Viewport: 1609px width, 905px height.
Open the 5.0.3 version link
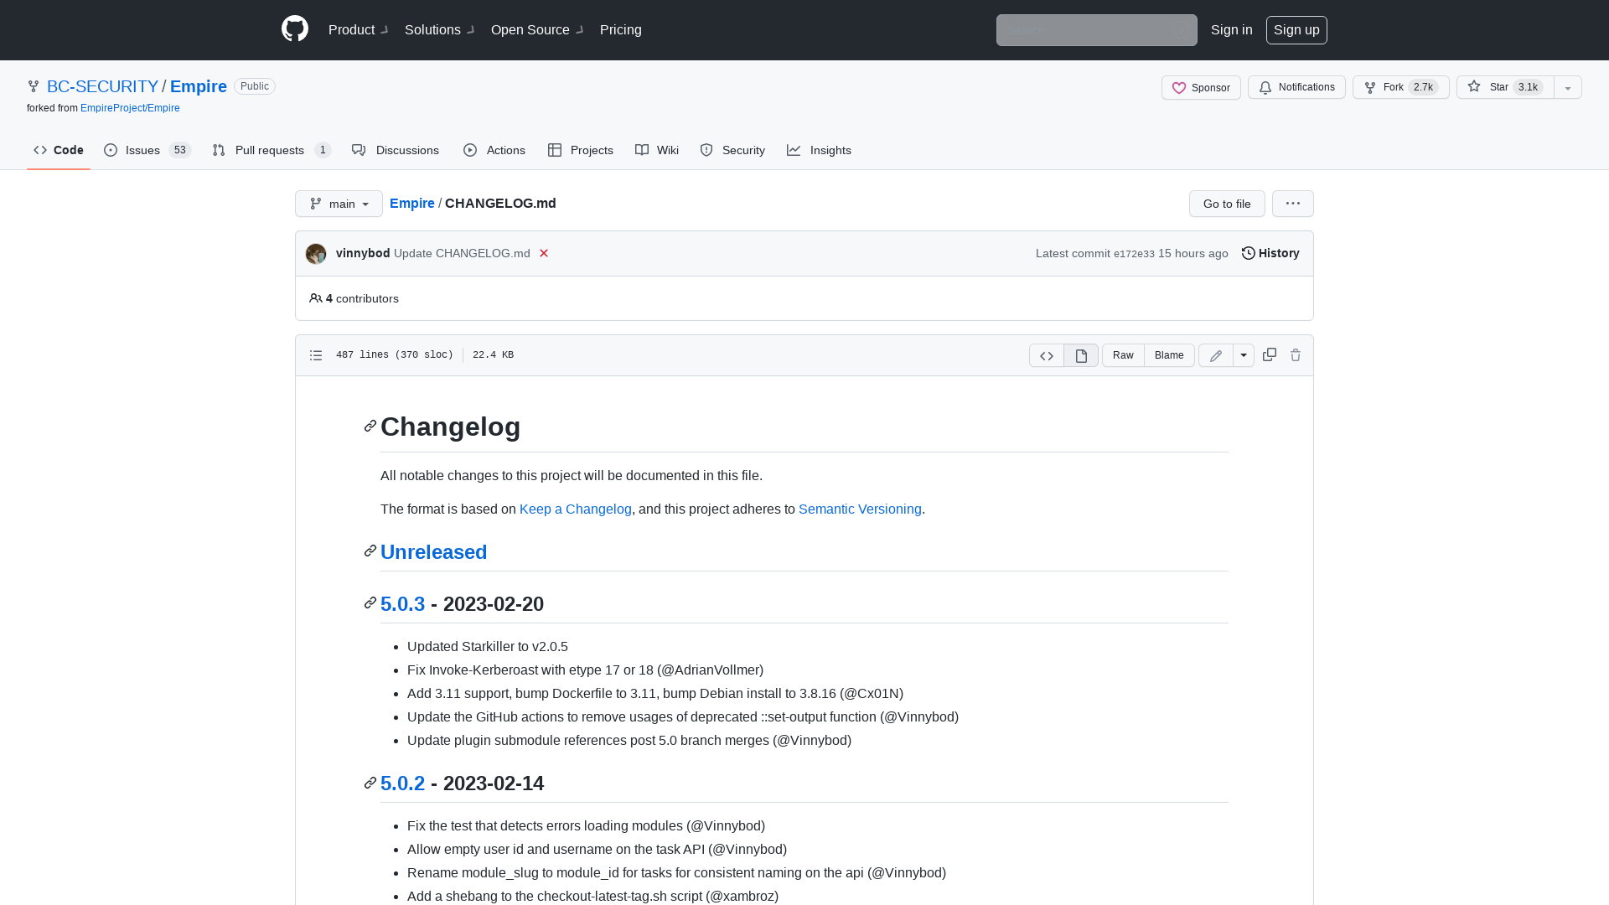[402, 604]
